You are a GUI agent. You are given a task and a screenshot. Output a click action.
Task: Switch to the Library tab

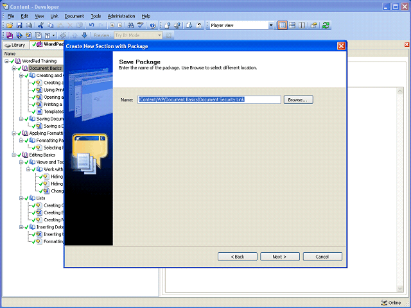(x=15, y=45)
